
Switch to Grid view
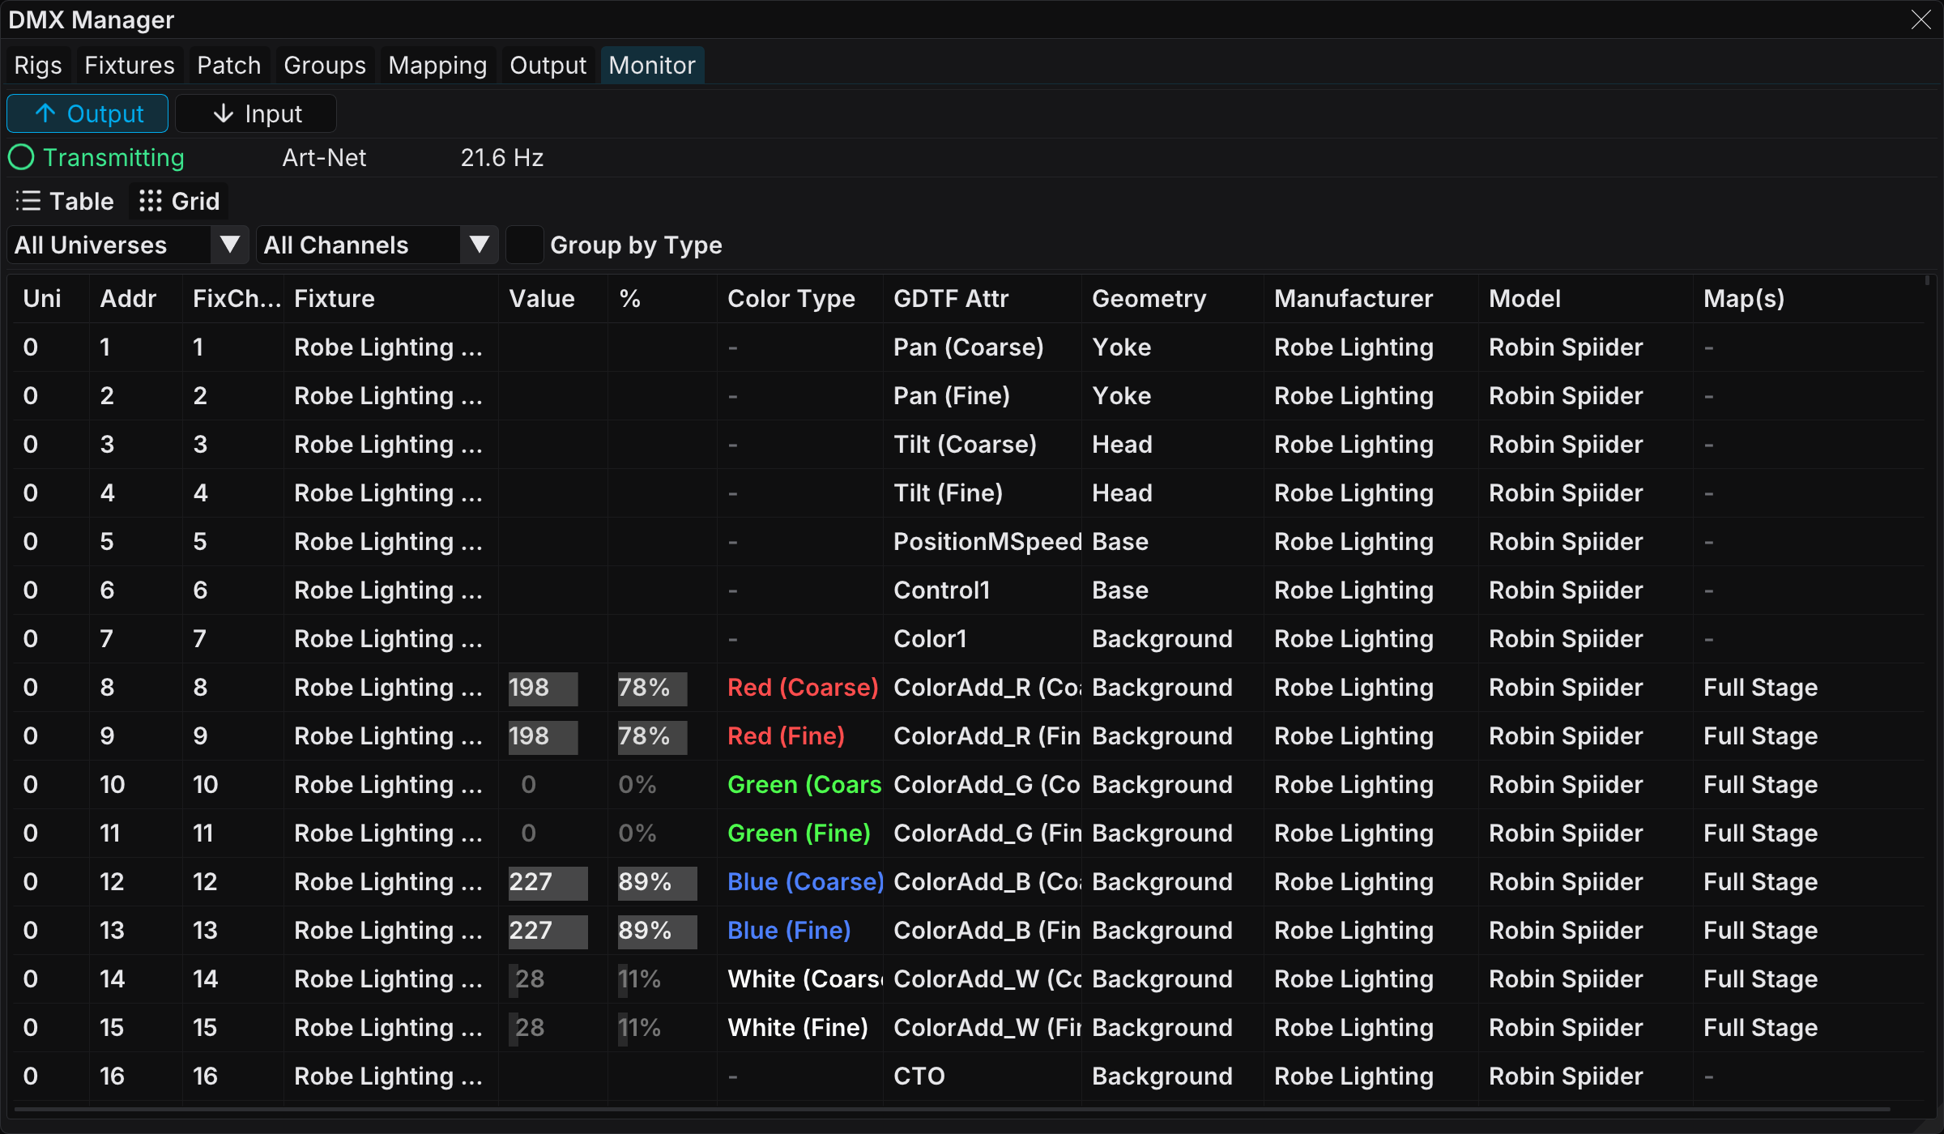tap(179, 201)
